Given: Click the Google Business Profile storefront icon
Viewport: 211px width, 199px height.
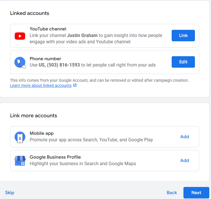Looking at the screenshot, I should (x=20, y=161).
